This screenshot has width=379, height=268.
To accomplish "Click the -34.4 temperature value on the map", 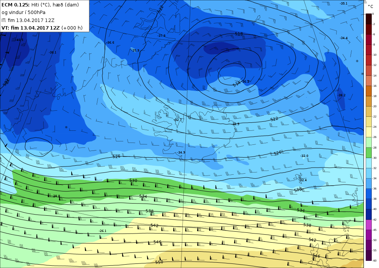I will [344, 38].
